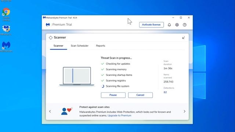Click the 'Scanning registry' step text
Image resolution: width=235 pixels, height=132 pixels.
pyautogui.click(x=116, y=81)
